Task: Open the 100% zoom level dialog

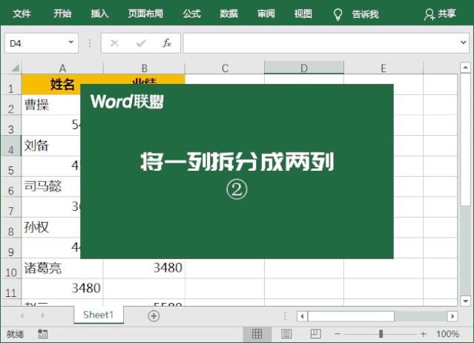Action: [x=447, y=334]
